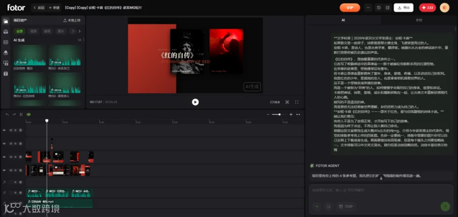
Task: Click the orange VIP button
Action: point(350,8)
